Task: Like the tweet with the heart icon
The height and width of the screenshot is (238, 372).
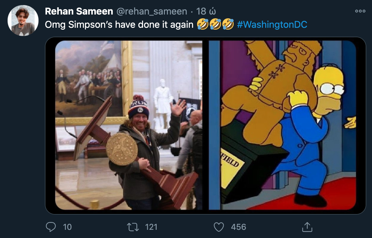Action: (x=219, y=227)
